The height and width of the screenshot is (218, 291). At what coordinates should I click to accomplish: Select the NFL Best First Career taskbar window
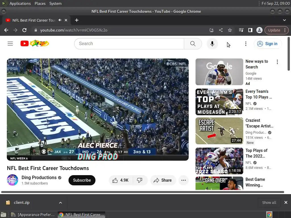point(82,215)
